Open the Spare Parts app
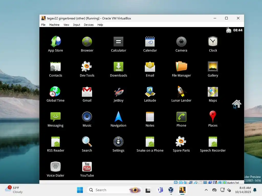262x196 pixels. [181, 144]
